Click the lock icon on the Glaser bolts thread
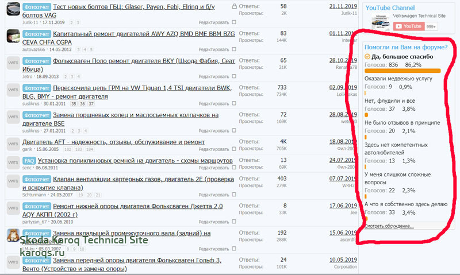 234,7
